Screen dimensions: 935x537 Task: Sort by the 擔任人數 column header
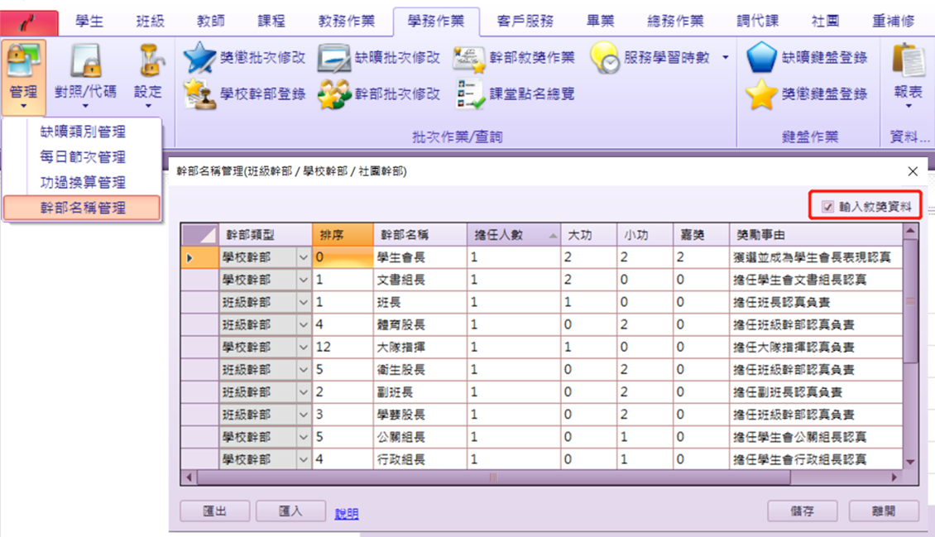tap(513, 235)
